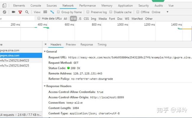Check the Offline checkbox
The image size is (192, 118).
[x=138, y=12]
